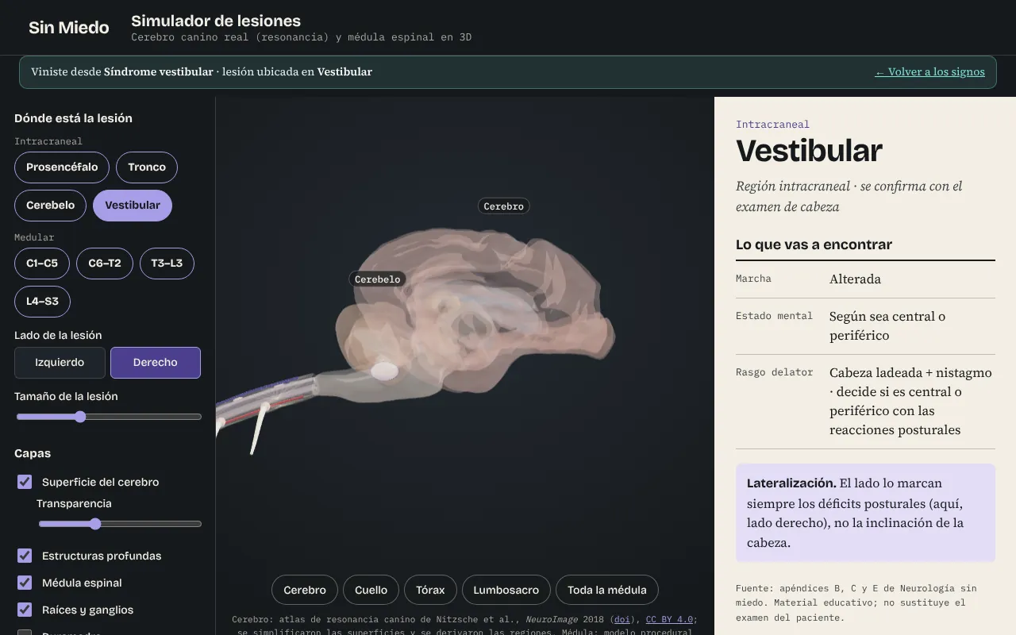Uncheck Raíces y ganglios layer
Image resolution: width=1016 pixels, height=635 pixels.
pos(25,610)
